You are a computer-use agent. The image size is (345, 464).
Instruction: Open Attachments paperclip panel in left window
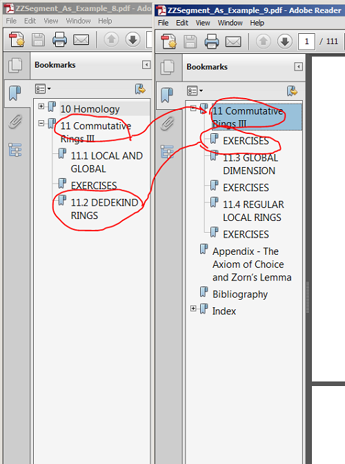pyautogui.click(x=15, y=122)
